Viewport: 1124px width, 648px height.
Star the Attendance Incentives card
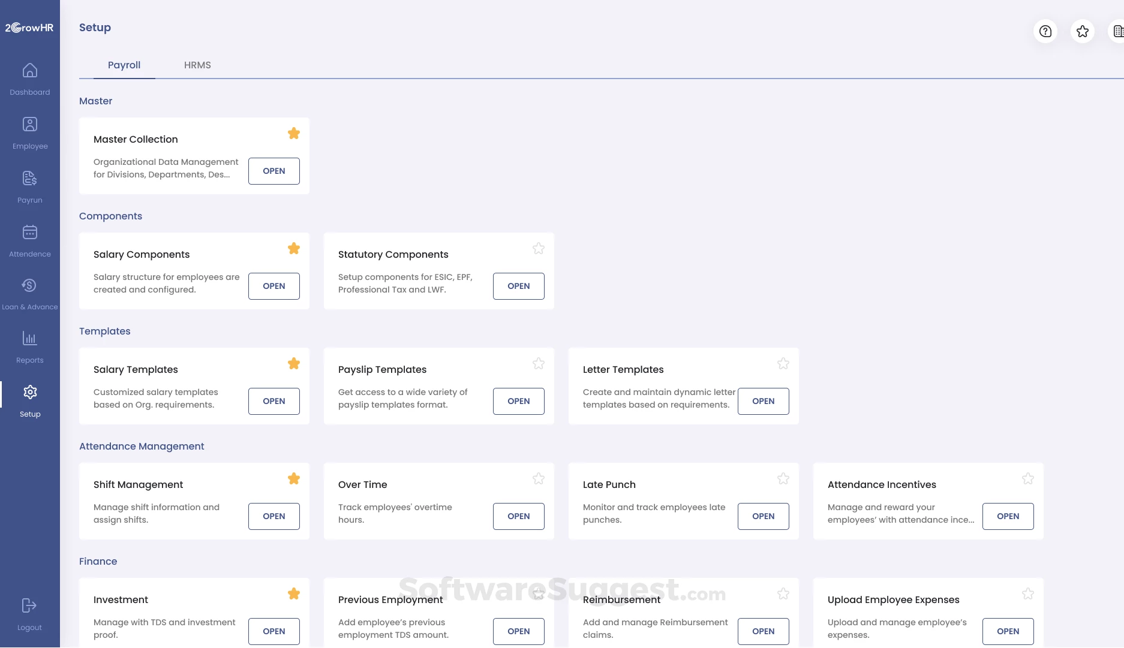[x=1028, y=479]
